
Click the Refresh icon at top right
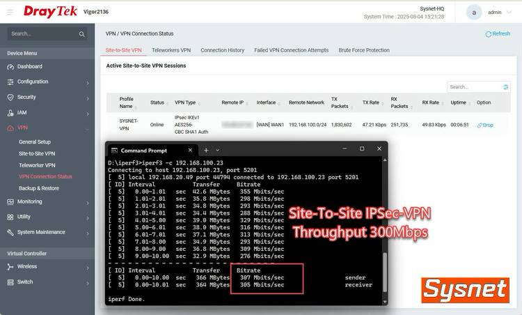488,33
